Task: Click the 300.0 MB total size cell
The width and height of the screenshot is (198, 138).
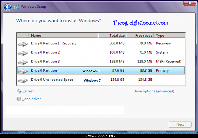Action: [117, 43]
